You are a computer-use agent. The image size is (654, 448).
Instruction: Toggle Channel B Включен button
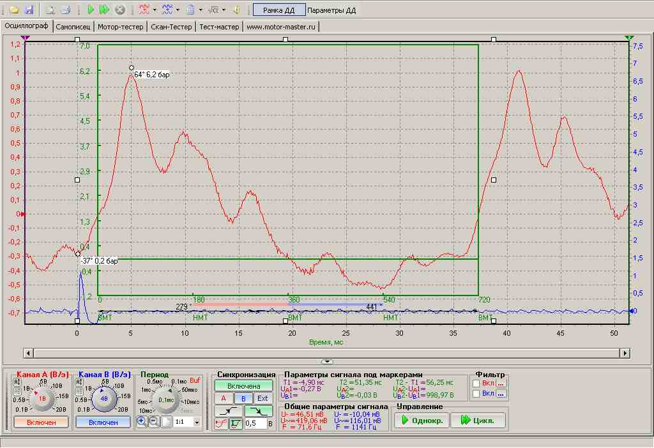[x=103, y=422]
